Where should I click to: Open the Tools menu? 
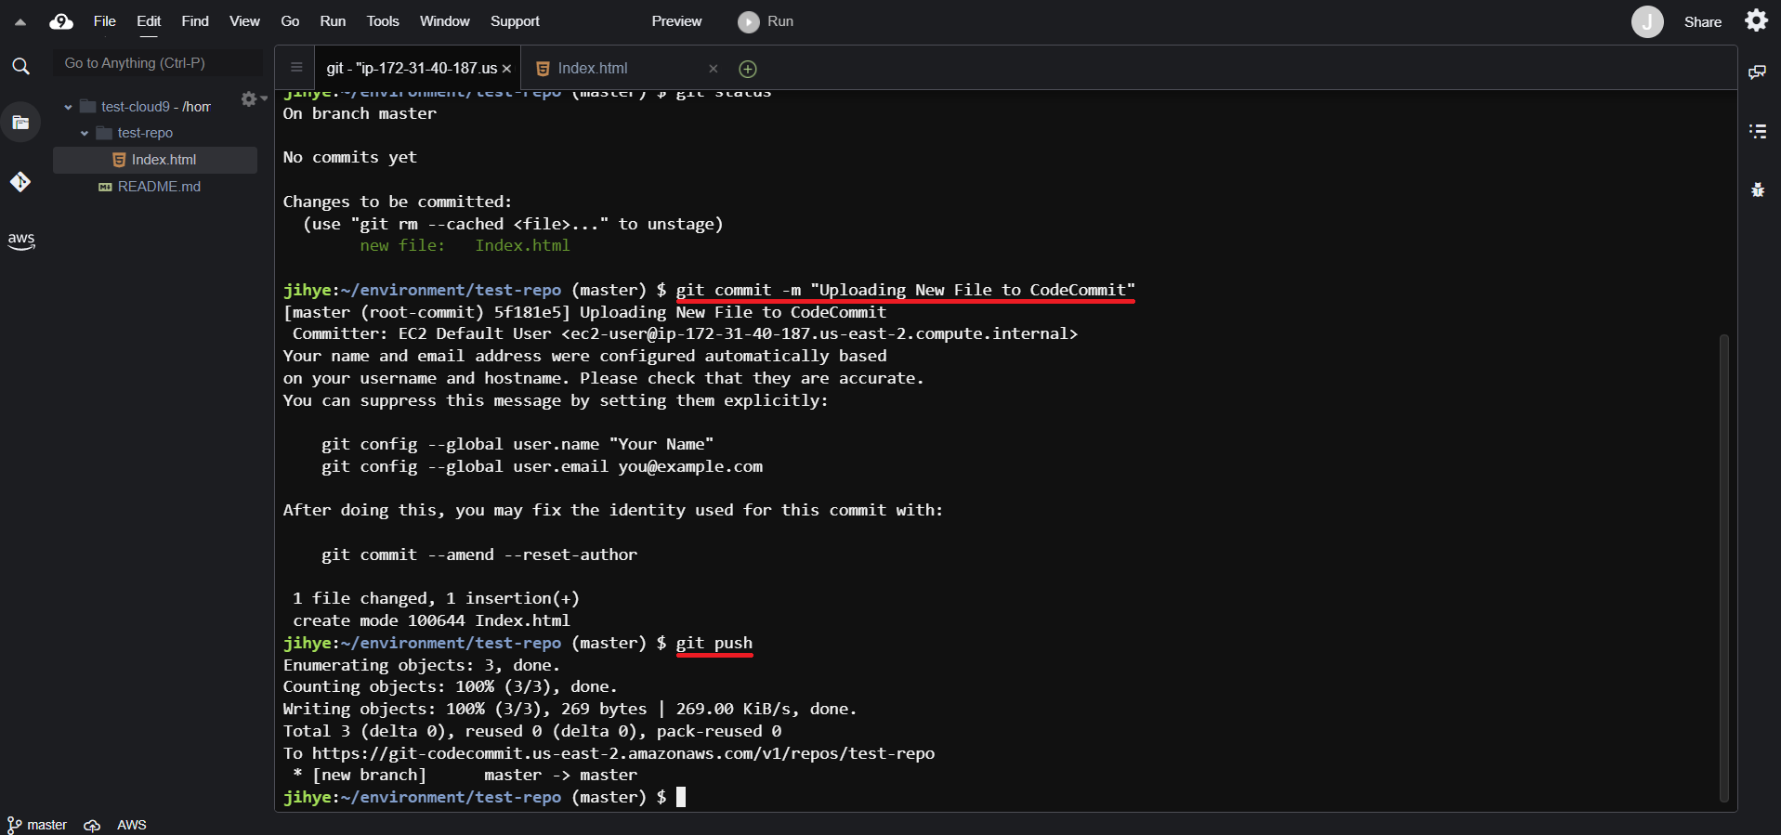[383, 21]
